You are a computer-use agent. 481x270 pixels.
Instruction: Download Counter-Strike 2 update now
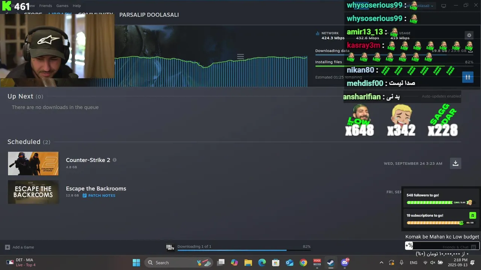455,163
